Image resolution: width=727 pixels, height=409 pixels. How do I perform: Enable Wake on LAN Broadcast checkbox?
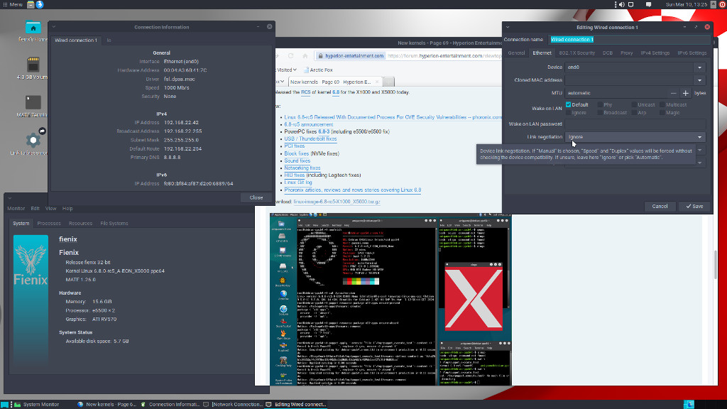point(600,113)
